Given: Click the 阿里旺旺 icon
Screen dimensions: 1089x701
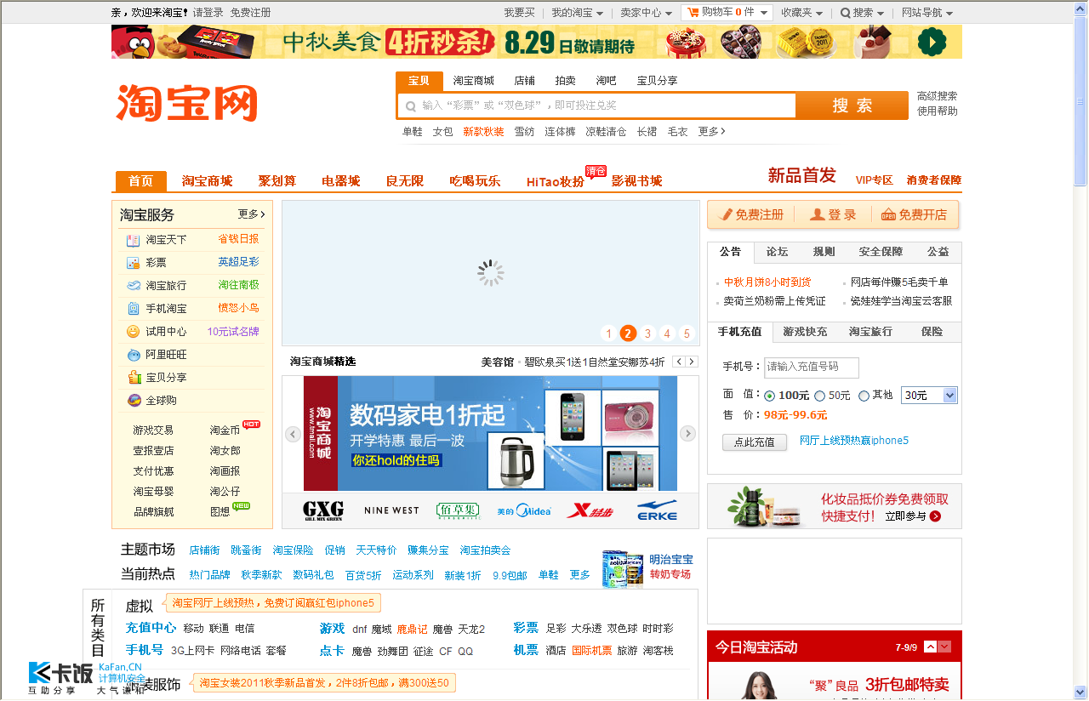Looking at the screenshot, I should pyautogui.click(x=133, y=355).
